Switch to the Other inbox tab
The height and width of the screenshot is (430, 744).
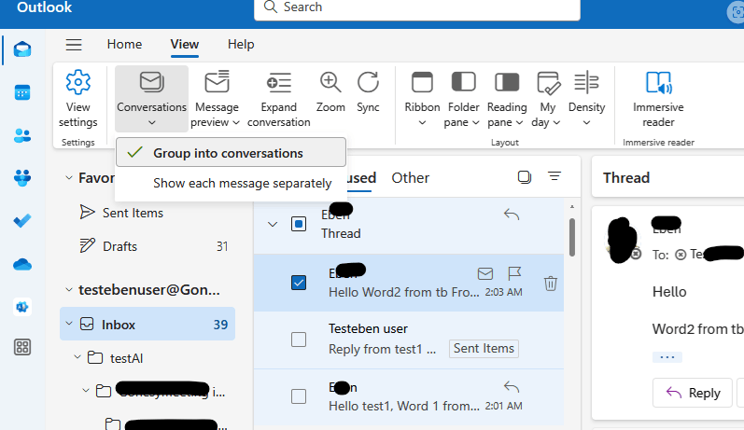tap(411, 178)
